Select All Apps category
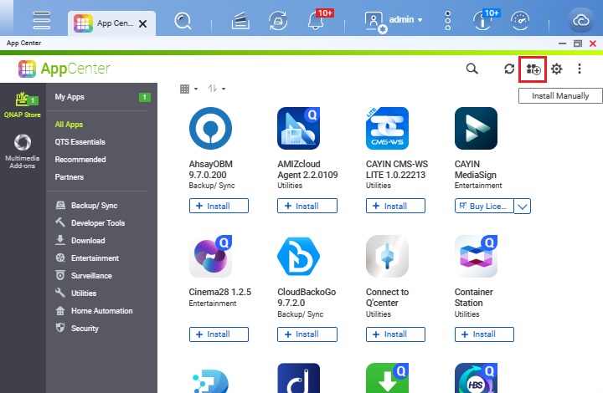This screenshot has height=393, width=603. click(69, 125)
